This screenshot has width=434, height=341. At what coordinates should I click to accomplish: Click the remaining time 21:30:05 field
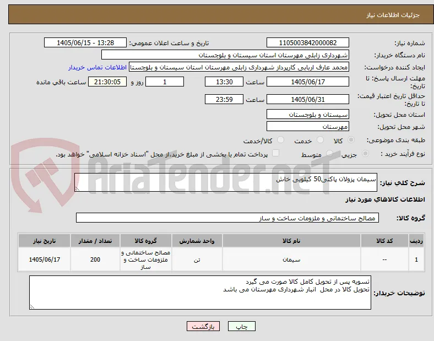coord(107,82)
